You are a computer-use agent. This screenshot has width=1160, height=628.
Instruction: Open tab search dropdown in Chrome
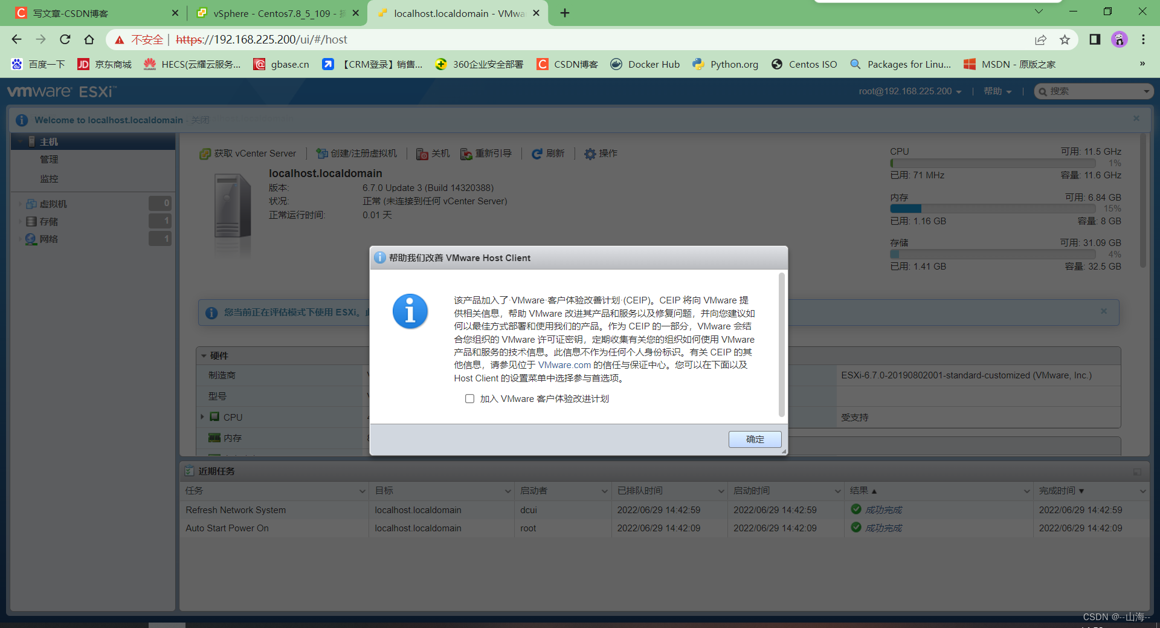pos(1039,11)
